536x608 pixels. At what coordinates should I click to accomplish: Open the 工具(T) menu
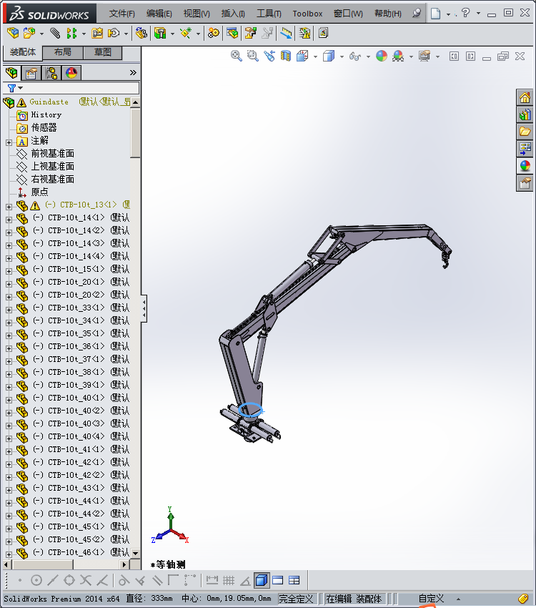(269, 14)
